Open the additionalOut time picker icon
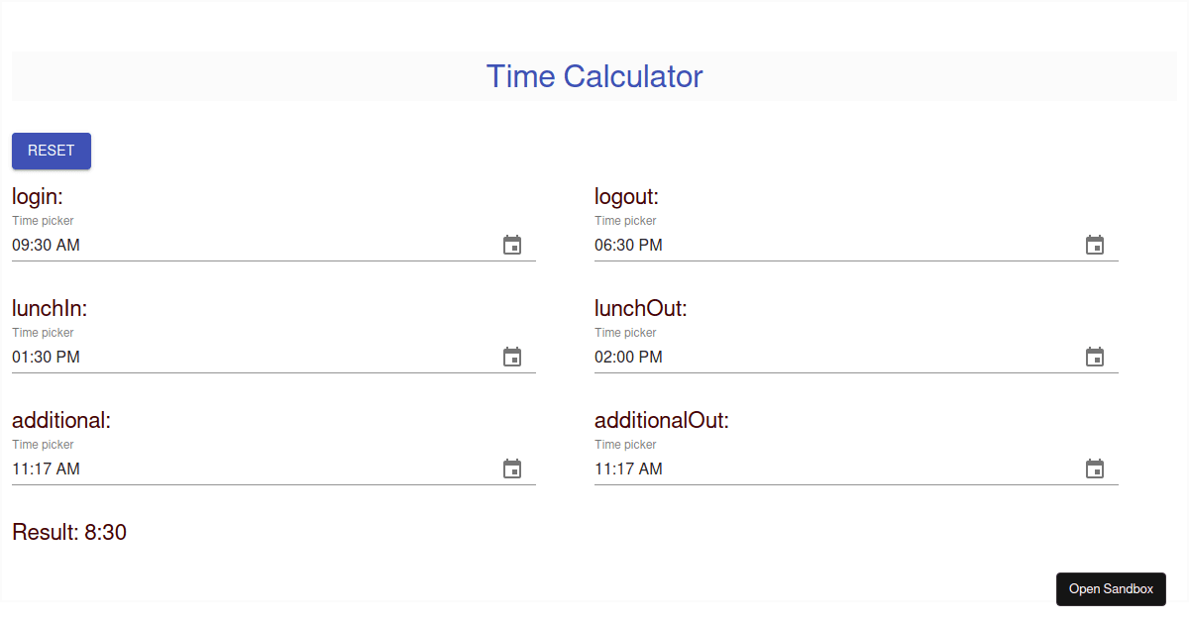Screen dimensions: 1189x624 pyautogui.click(x=1095, y=468)
